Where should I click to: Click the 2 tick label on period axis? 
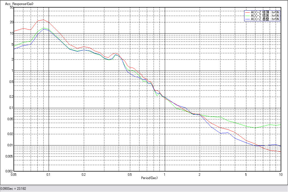point(199,175)
